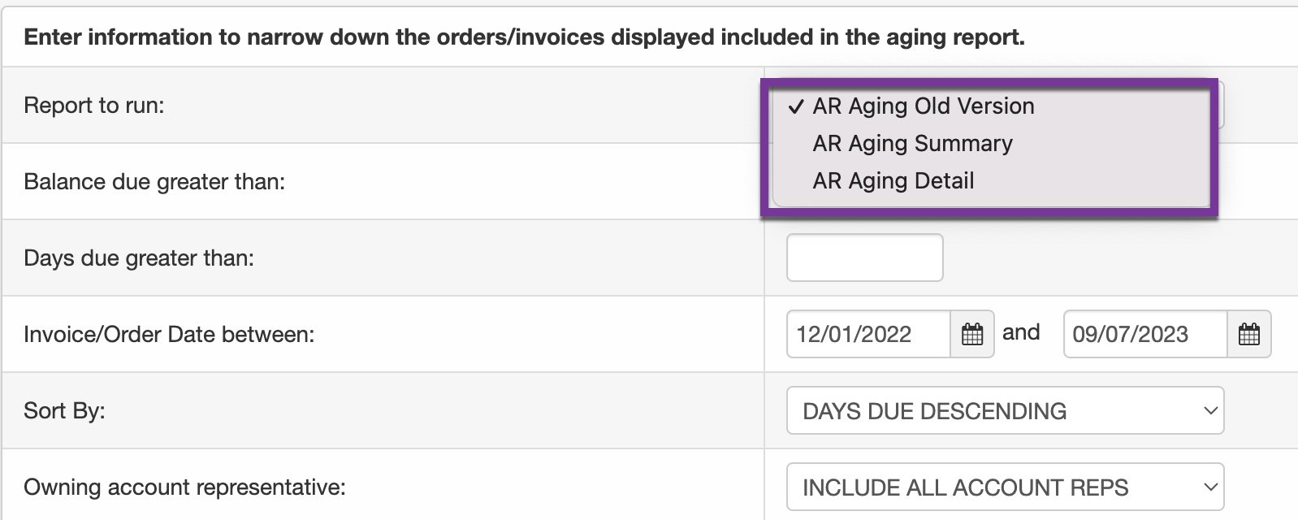The width and height of the screenshot is (1298, 520).
Task: Click the calendar icon next to 12/01/2022
Action: [974, 334]
